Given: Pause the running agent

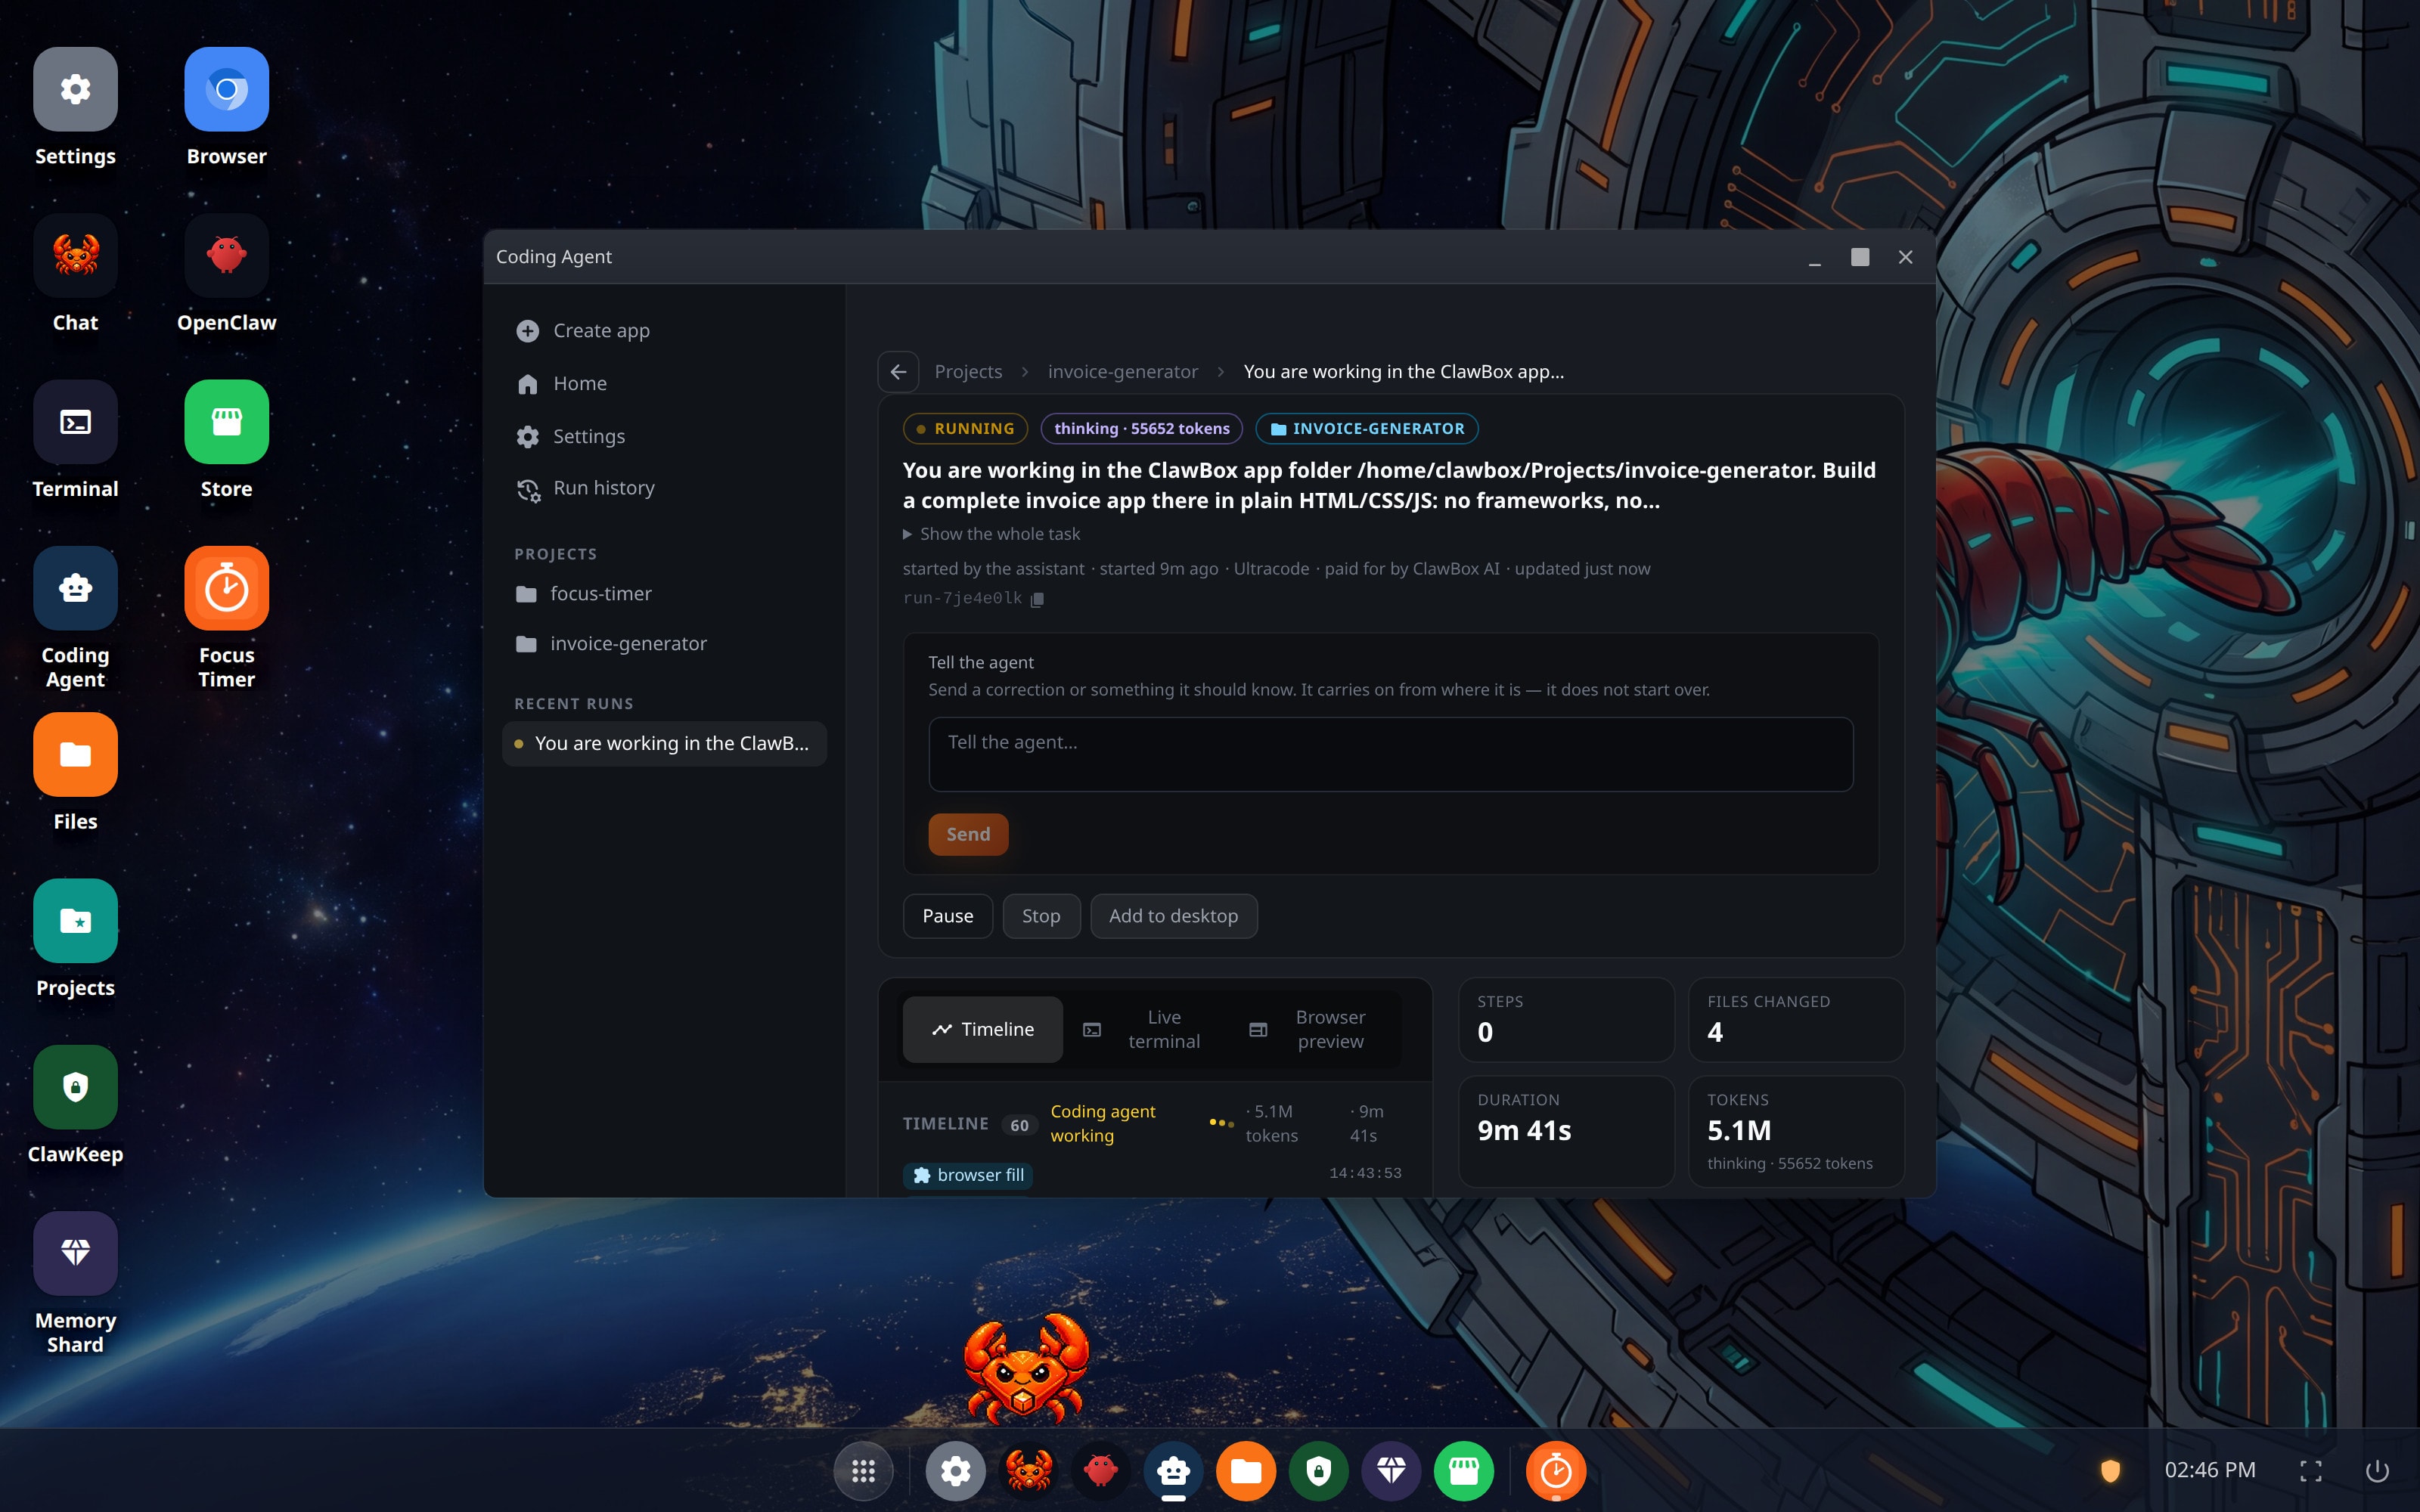Looking at the screenshot, I should (x=947, y=916).
